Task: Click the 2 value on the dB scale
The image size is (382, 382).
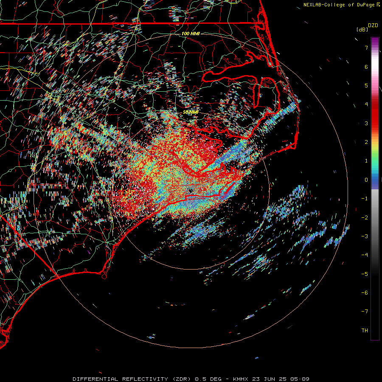Action: coord(366,142)
